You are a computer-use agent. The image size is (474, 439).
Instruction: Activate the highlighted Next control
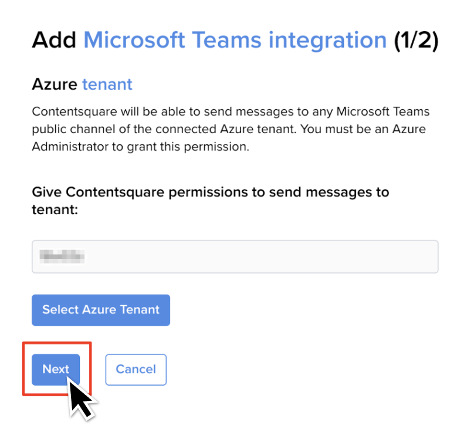click(55, 369)
